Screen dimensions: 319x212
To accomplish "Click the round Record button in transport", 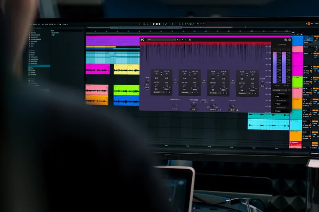I will pyautogui.click(x=159, y=24).
